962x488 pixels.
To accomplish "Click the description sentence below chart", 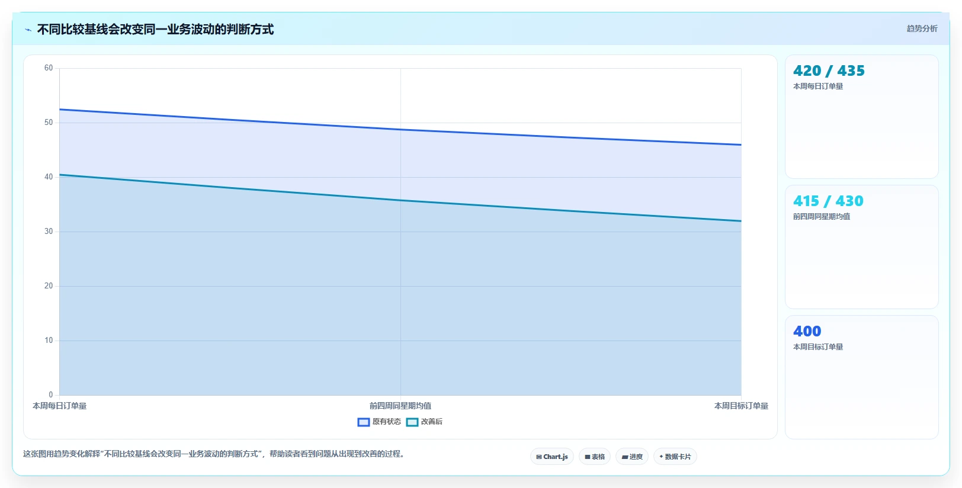I will [x=214, y=454].
